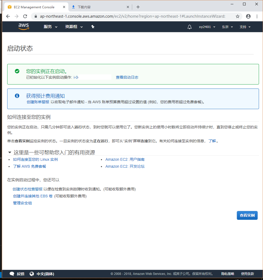
Task: Open the Chrome three-dot menu
Action: tap(257, 16)
